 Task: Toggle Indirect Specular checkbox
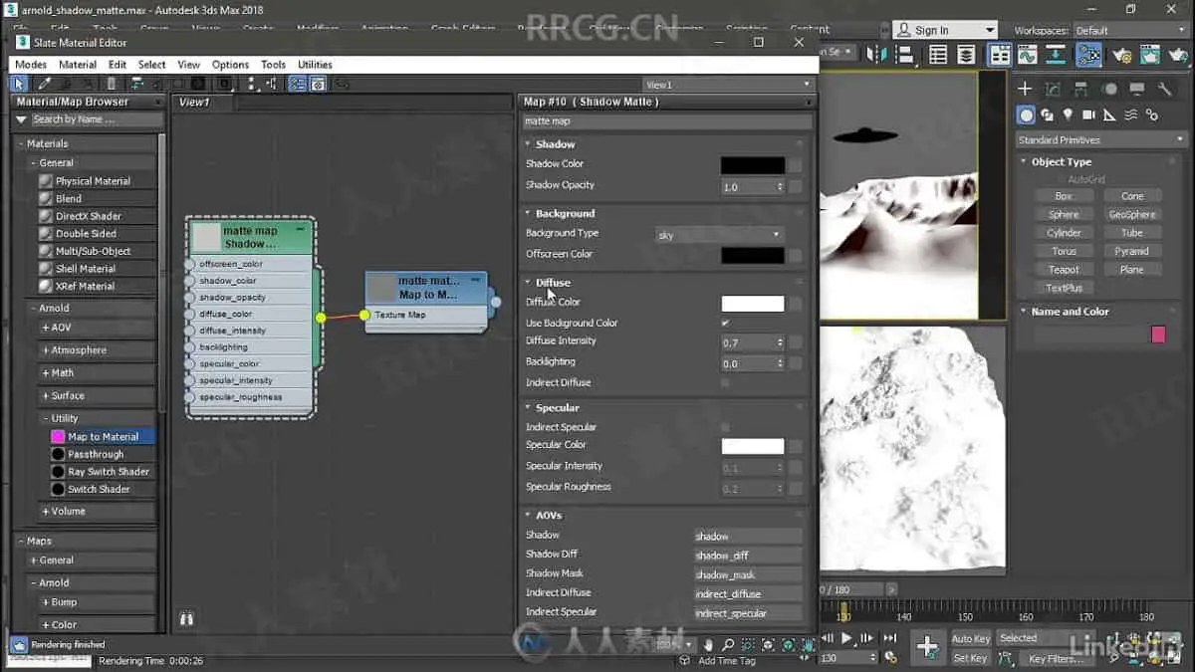[x=725, y=427]
